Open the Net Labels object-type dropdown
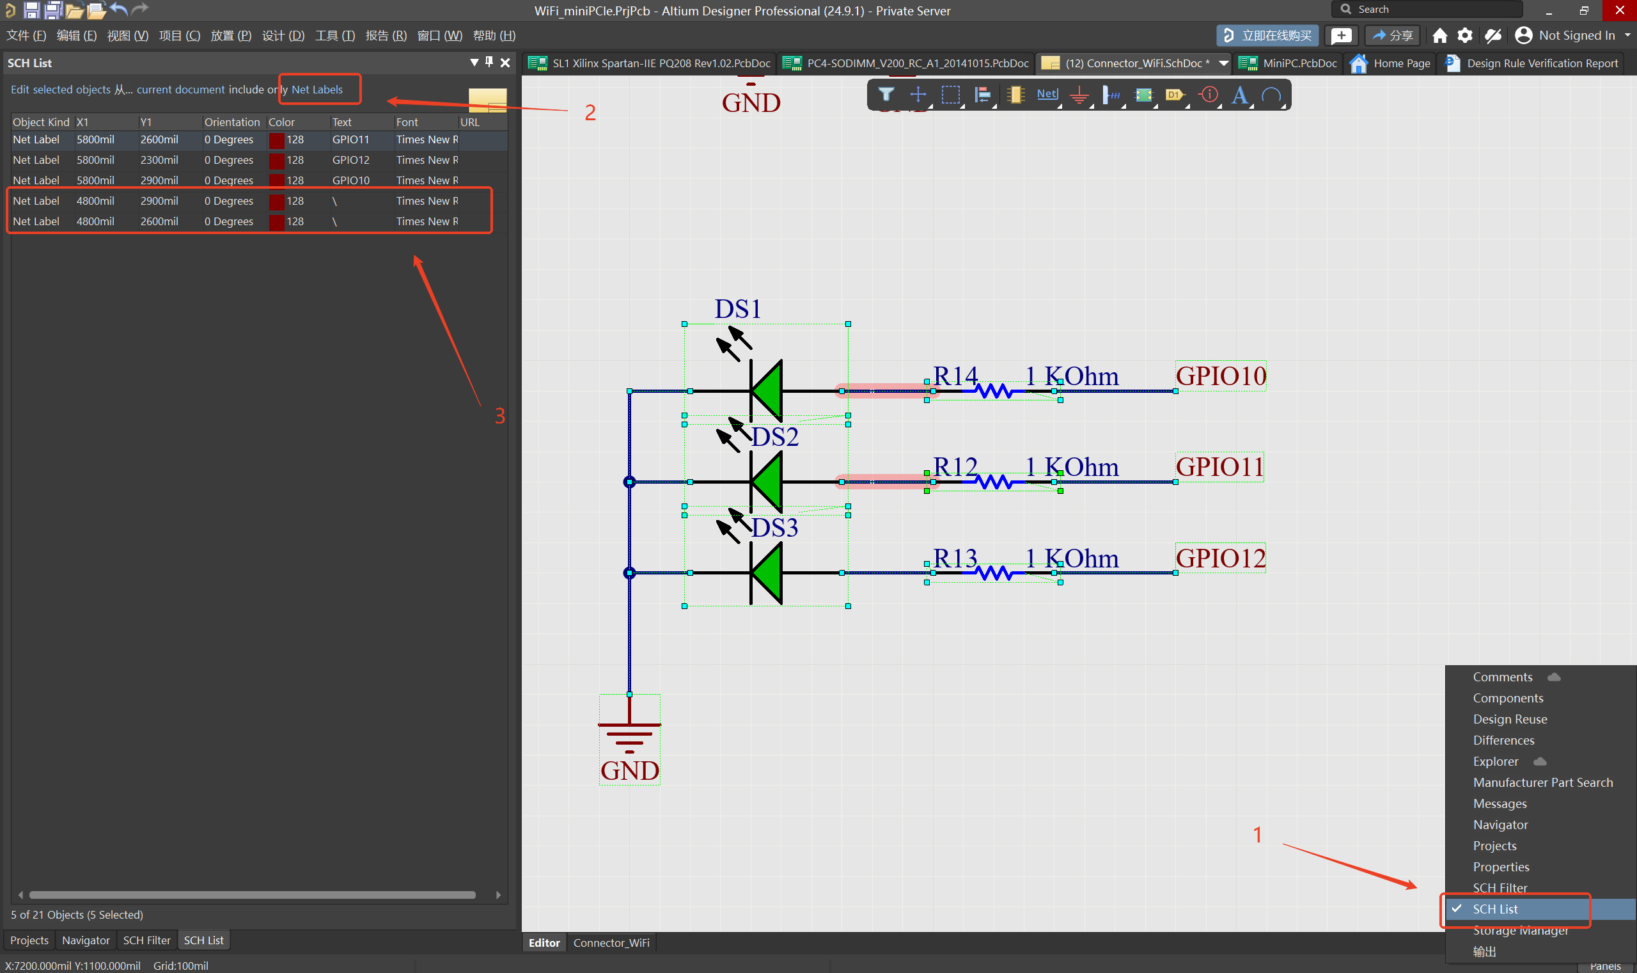Screen dimensions: 1637x973 317,89
